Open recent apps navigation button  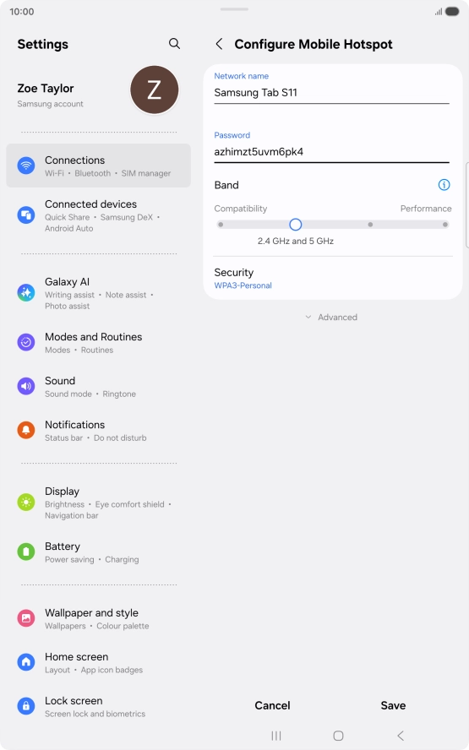[x=276, y=736]
